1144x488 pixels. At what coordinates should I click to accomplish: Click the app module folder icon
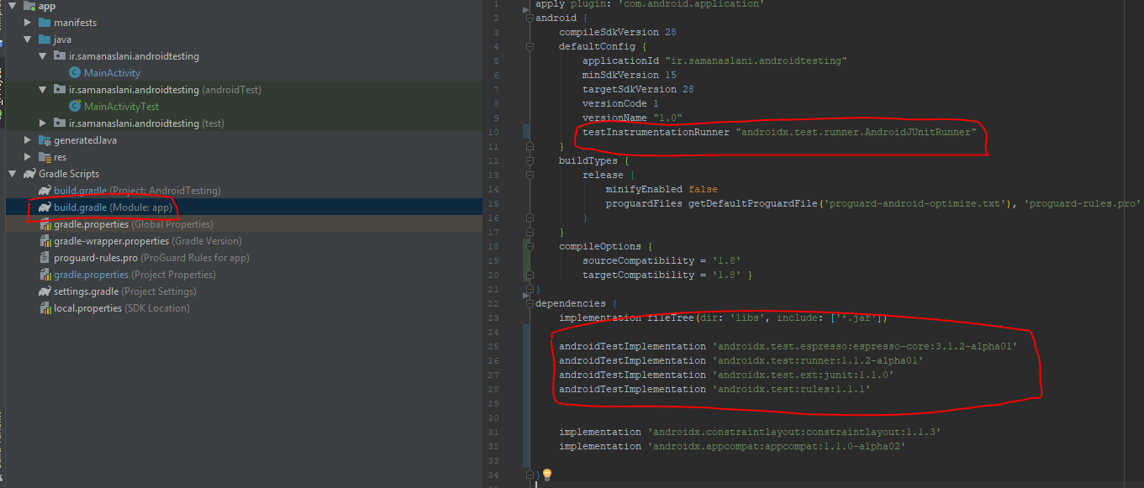[x=30, y=6]
